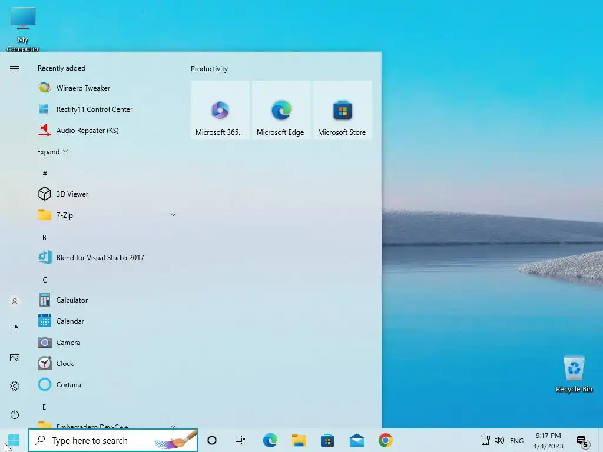Launch the Camera app

[x=107, y=342]
